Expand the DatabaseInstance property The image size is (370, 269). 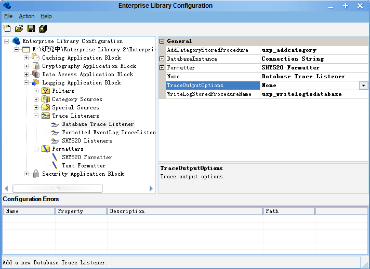162,59
